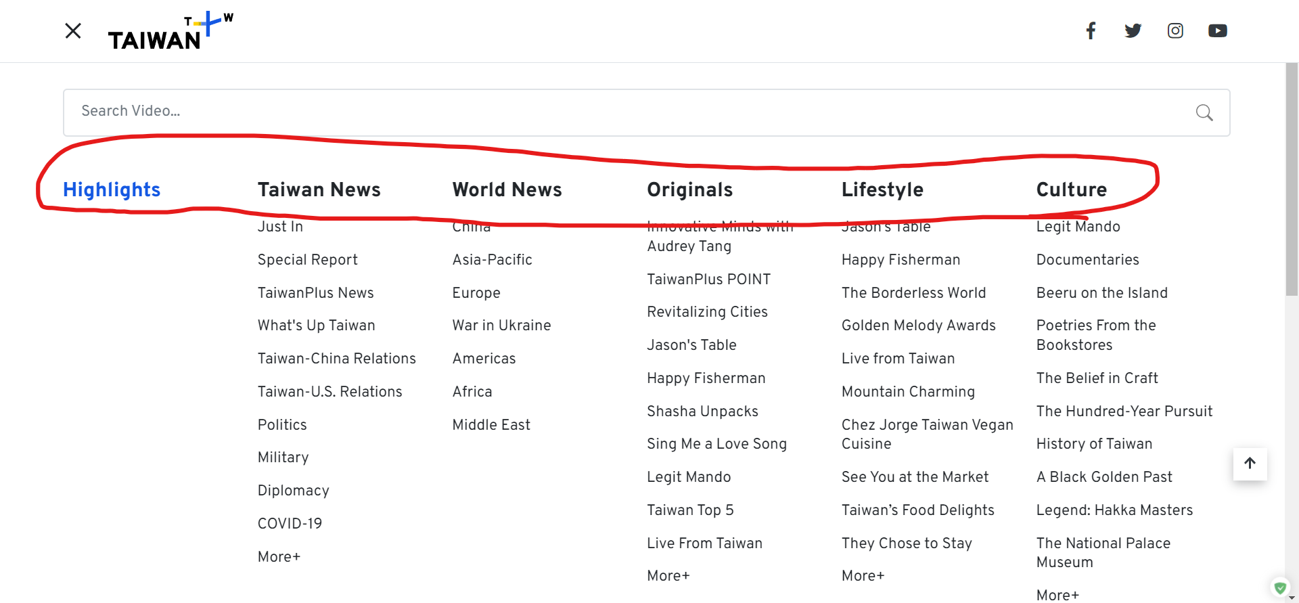Open the Military link
Image resolution: width=1299 pixels, height=603 pixels.
pos(283,457)
